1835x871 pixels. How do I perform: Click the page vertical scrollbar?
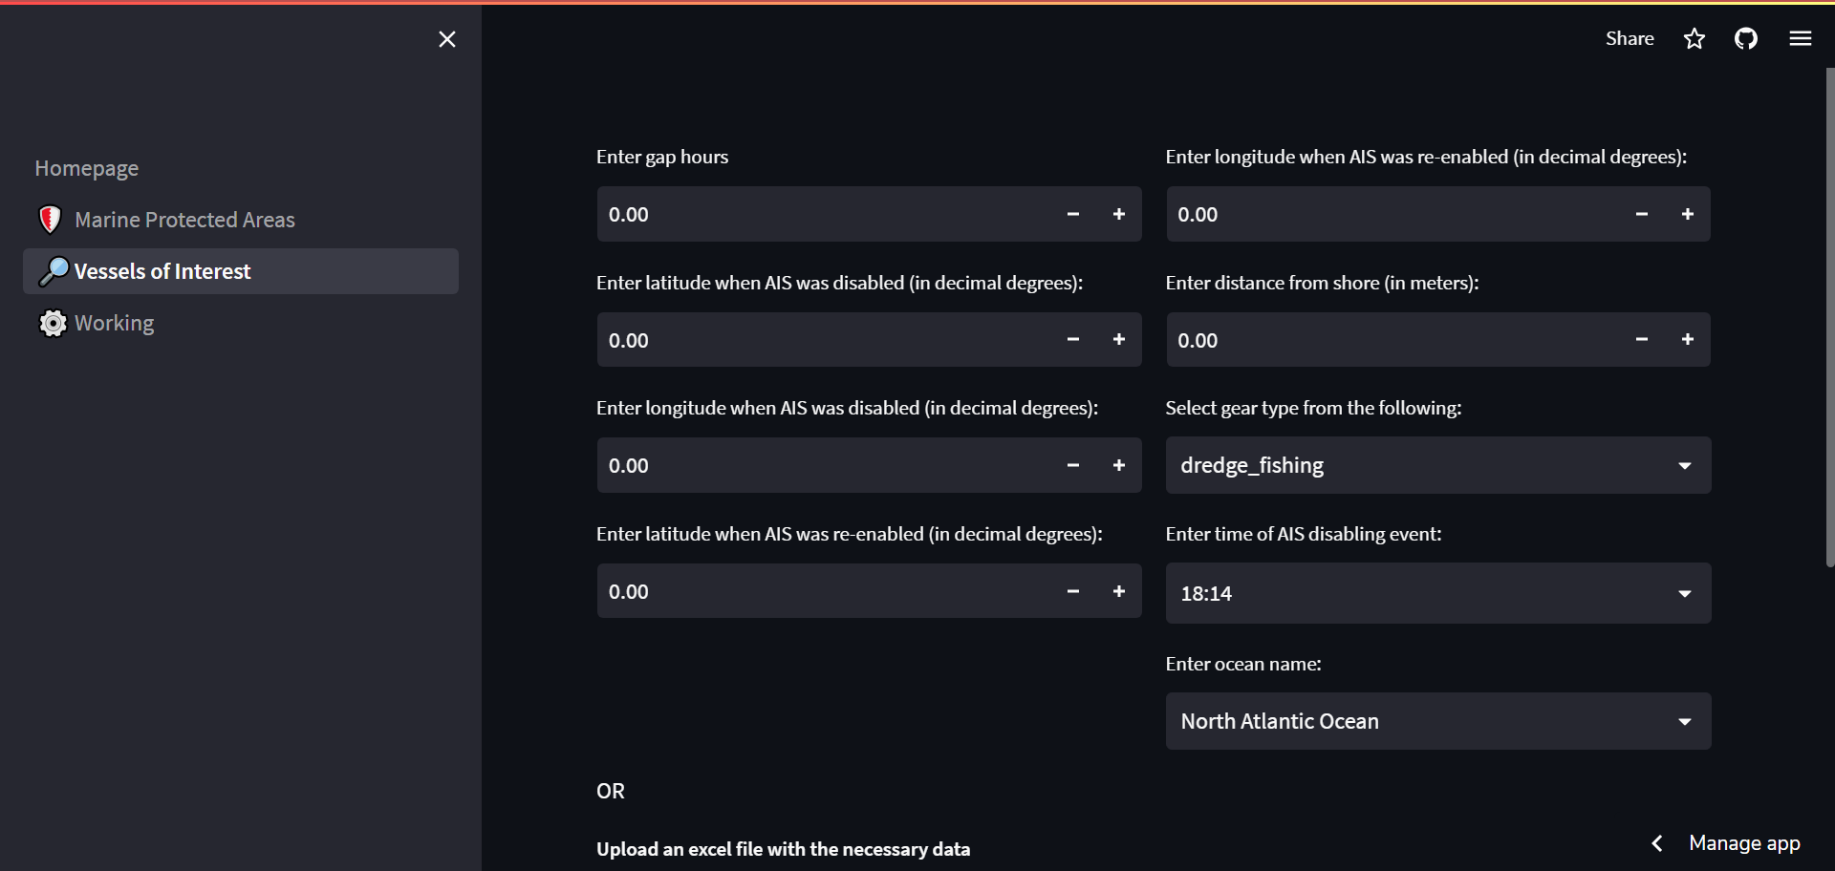1829,315
